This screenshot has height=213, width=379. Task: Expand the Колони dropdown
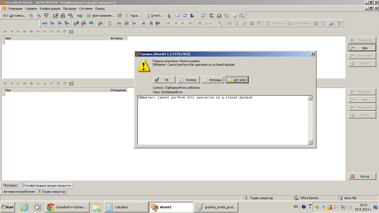tap(276, 23)
